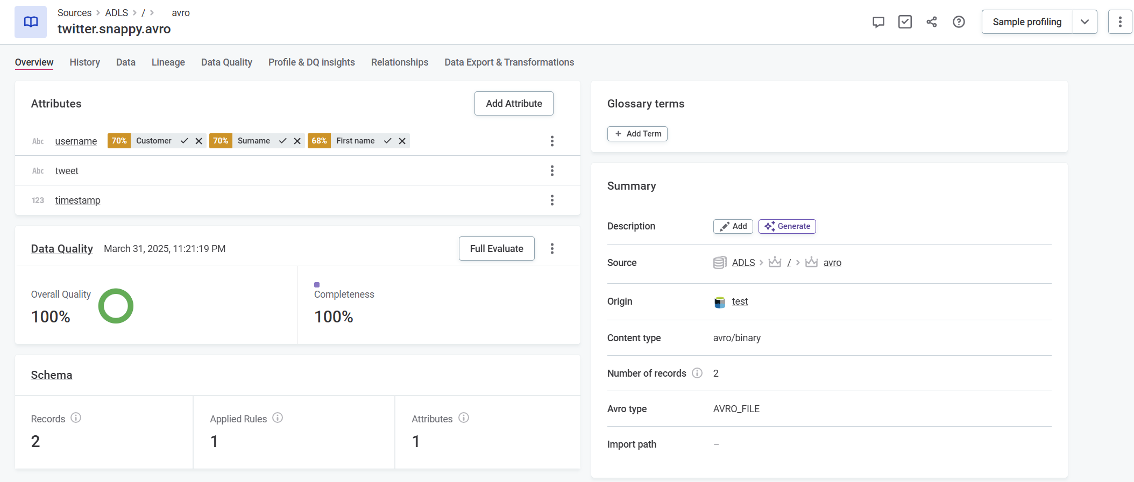This screenshot has height=482, width=1134.
Task: Open the comments icon in header
Action: (878, 22)
